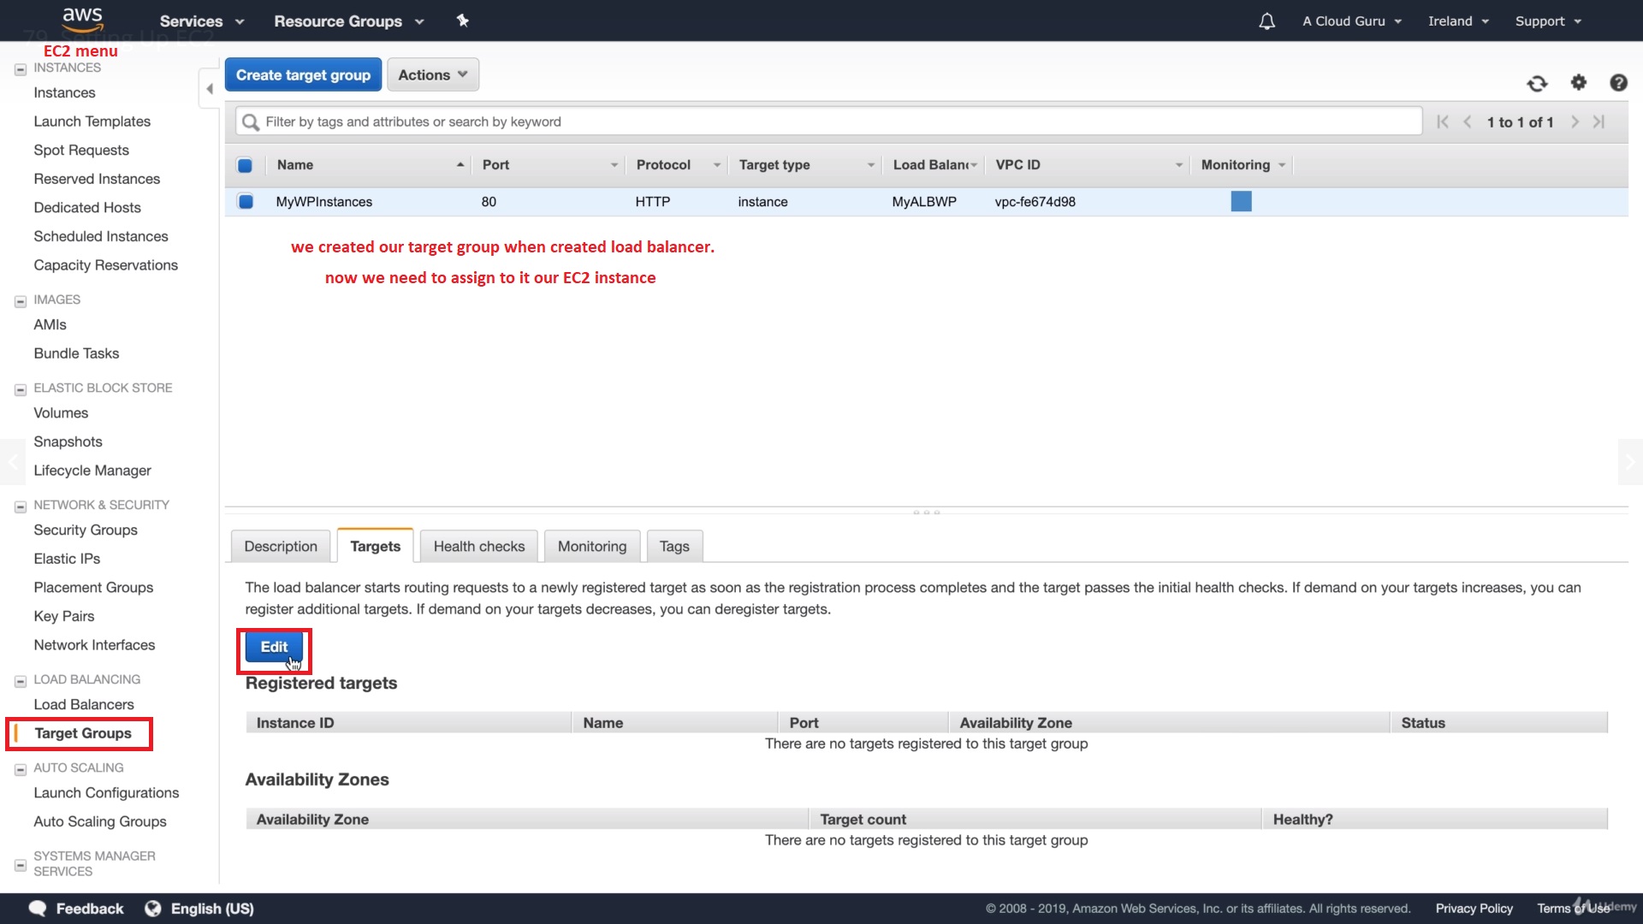Screen dimensions: 1643x924
Task: Open the notifications bell
Action: pos(1266,21)
